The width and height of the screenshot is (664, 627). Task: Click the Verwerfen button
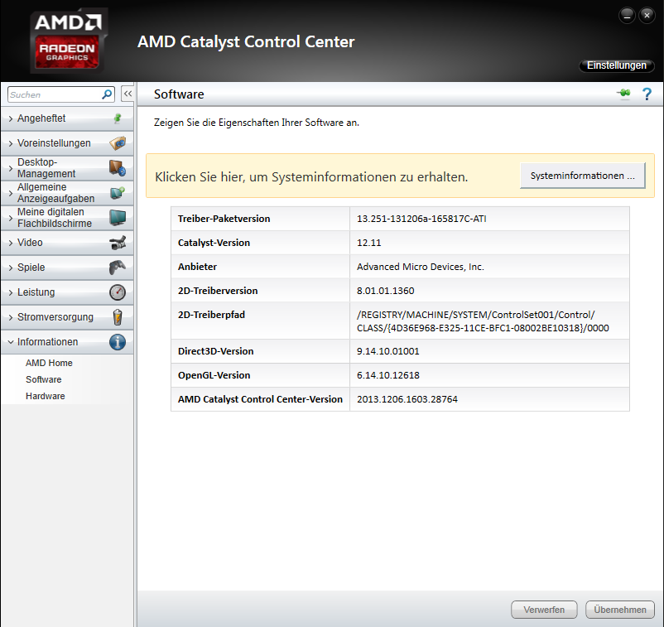click(x=544, y=610)
